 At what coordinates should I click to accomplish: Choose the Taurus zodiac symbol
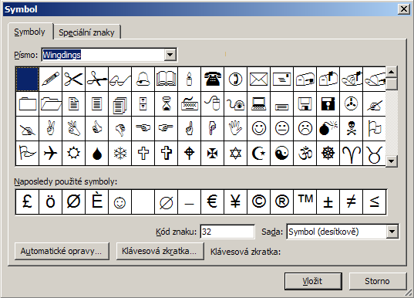pos(374,154)
